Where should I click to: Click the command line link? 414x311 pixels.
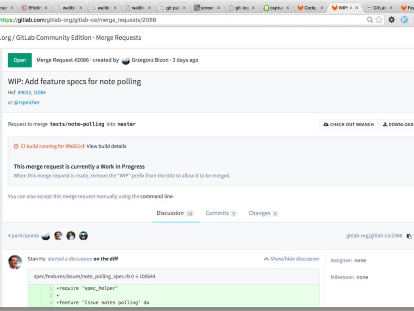pyautogui.click(x=156, y=196)
